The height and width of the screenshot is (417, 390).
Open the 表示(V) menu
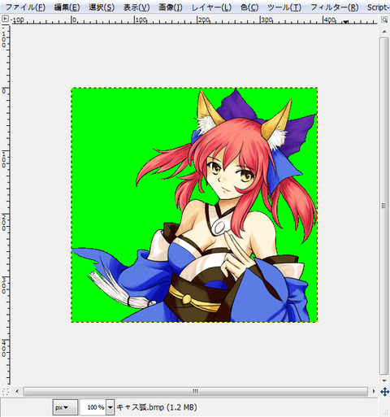click(136, 7)
